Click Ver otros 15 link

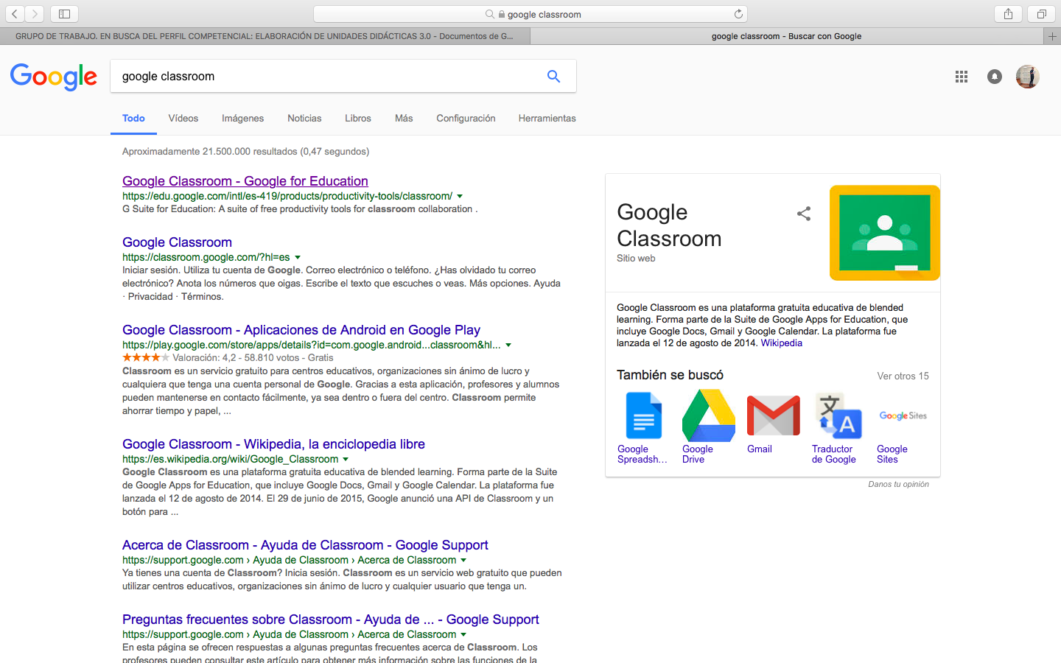tap(903, 376)
